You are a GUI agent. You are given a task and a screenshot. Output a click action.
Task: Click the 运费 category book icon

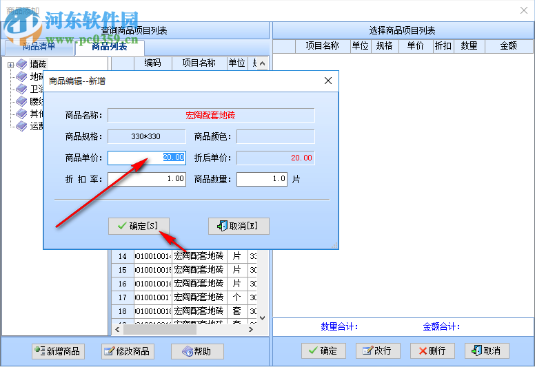click(x=21, y=126)
